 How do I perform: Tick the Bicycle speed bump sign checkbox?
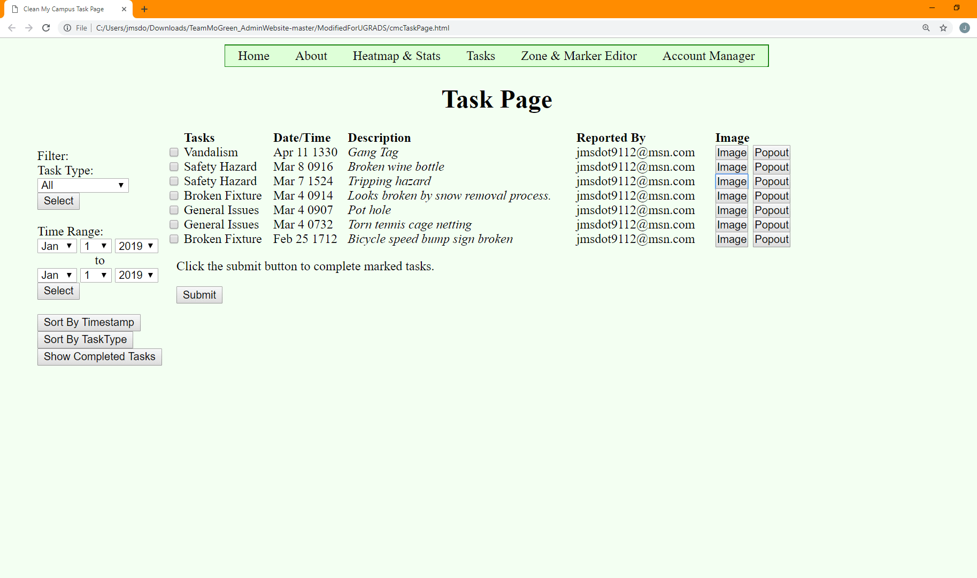click(174, 239)
